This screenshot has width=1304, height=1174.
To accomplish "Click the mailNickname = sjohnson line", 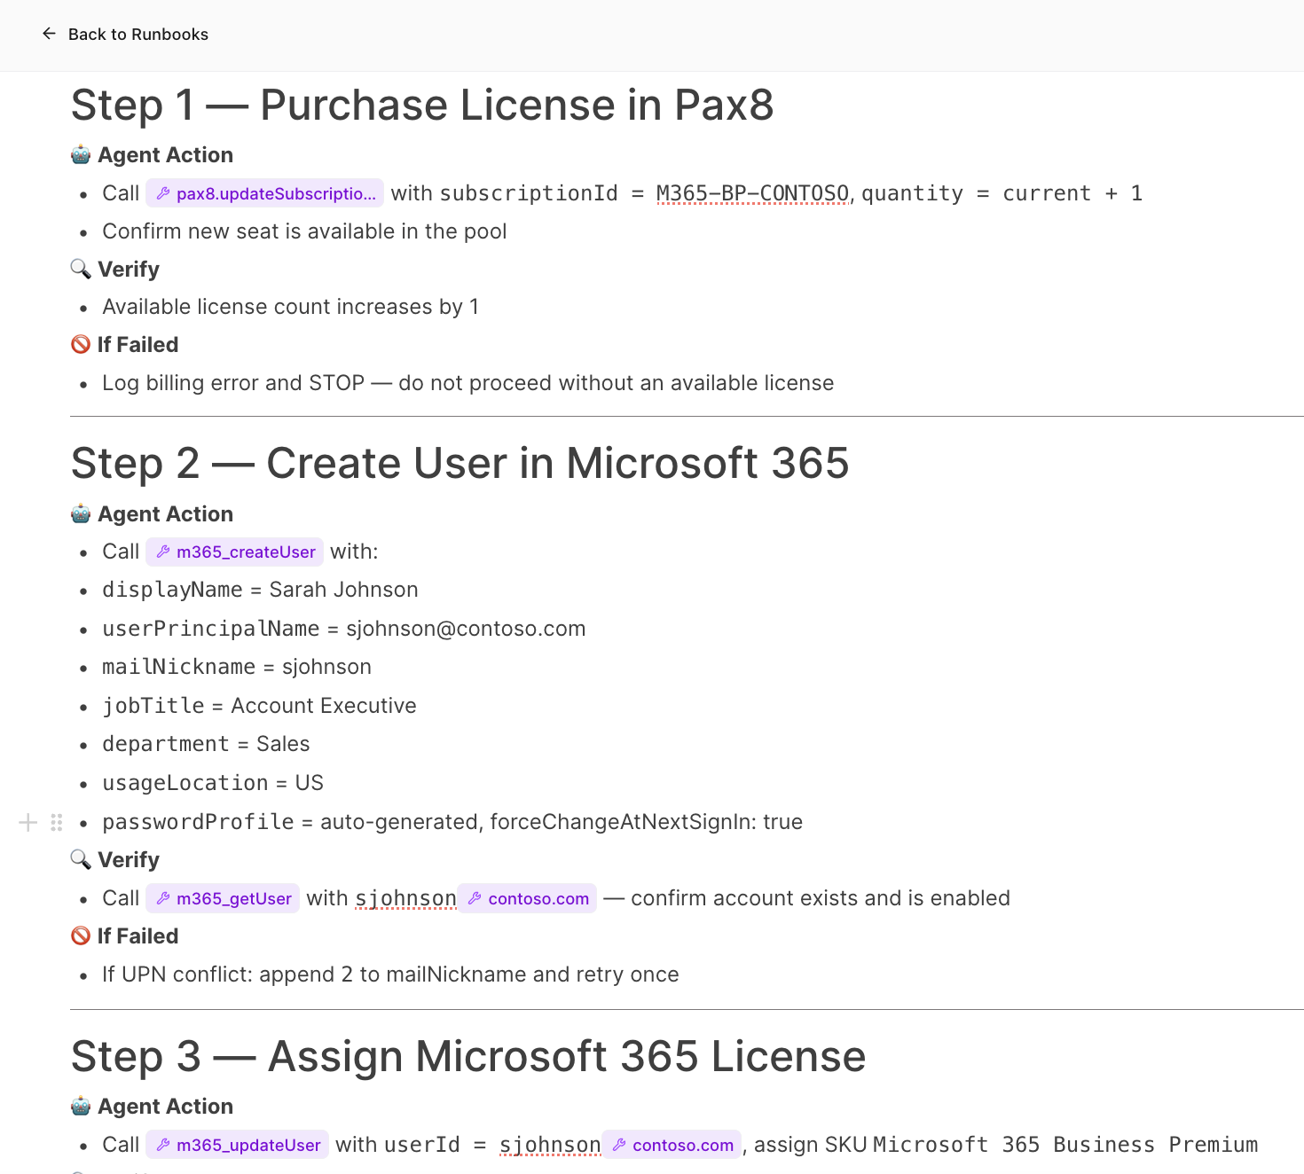I will click(x=237, y=667).
